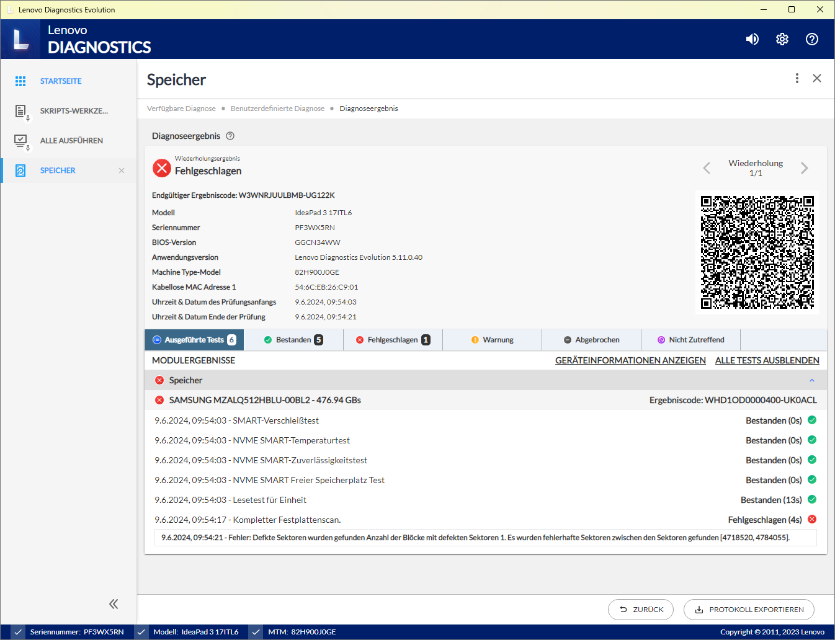835x640 pixels.
Task: Click the Ergebniscode WHD1OD0000400-UK0ACL text
Action: [x=733, y=400]
